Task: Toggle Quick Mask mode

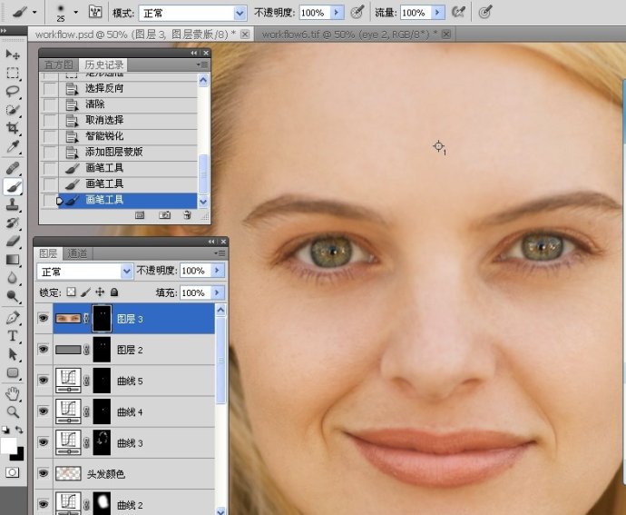Action: (x=13, y=472)
